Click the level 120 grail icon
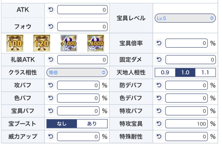This screenshot has height=147, width=222. 42,43
